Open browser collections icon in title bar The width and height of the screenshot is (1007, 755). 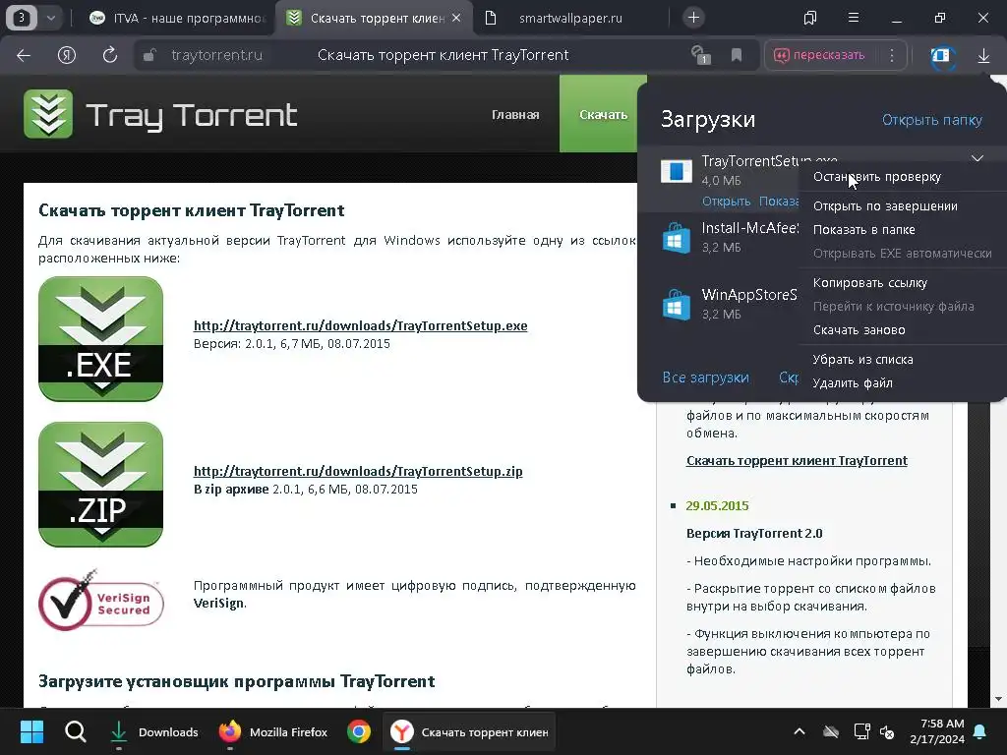[810, 18]
